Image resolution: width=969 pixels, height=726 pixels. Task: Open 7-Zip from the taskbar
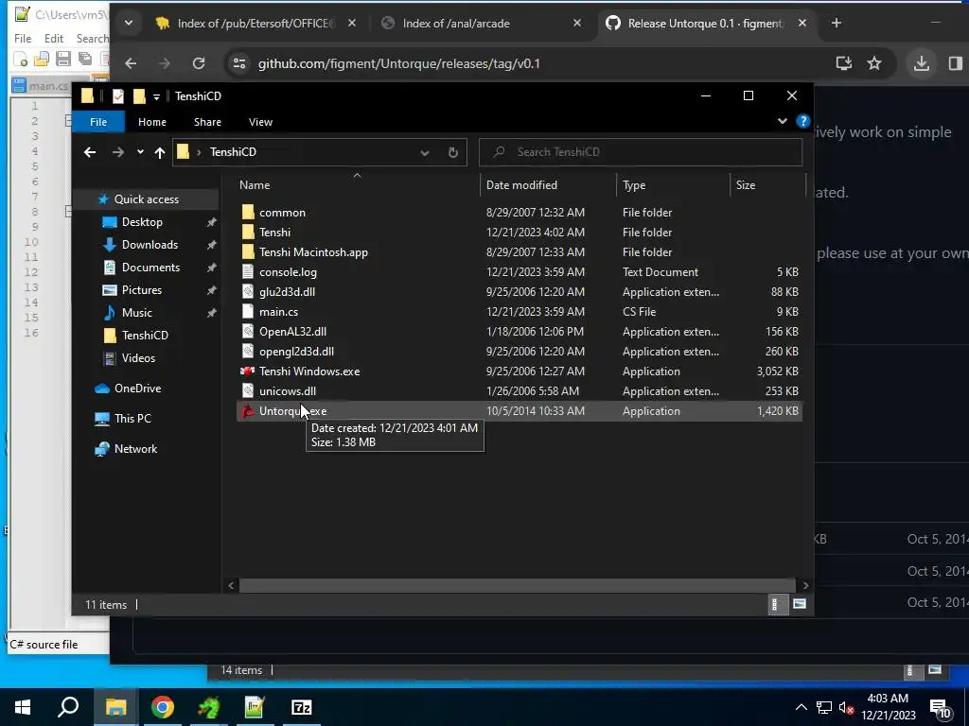(x=302, y=707)
